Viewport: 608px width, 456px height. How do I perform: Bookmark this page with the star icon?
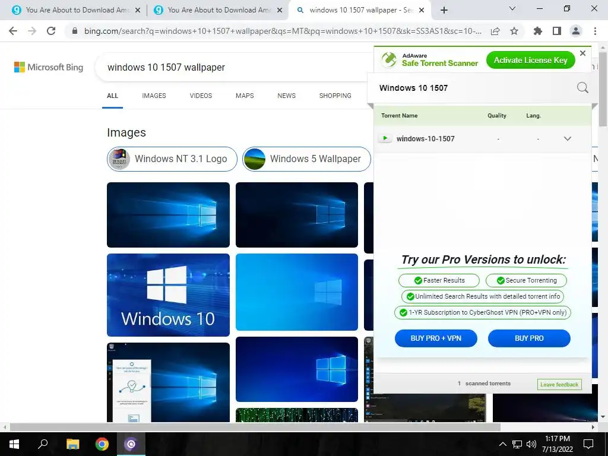pos(514,31)
